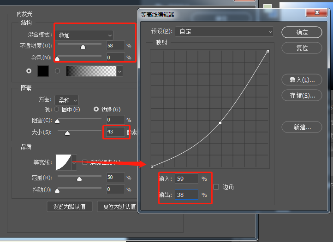This screenshot has width=333, height=242.
Task: Click the 输入 field showing 59
Action: coord(186,179)
